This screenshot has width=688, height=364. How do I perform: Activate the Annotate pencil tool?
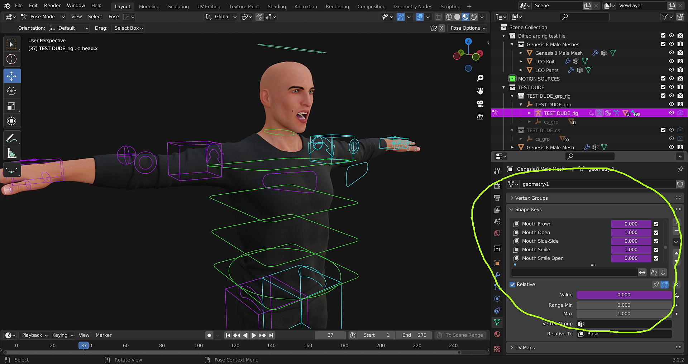pyautogui.click(x=12, y=138)
